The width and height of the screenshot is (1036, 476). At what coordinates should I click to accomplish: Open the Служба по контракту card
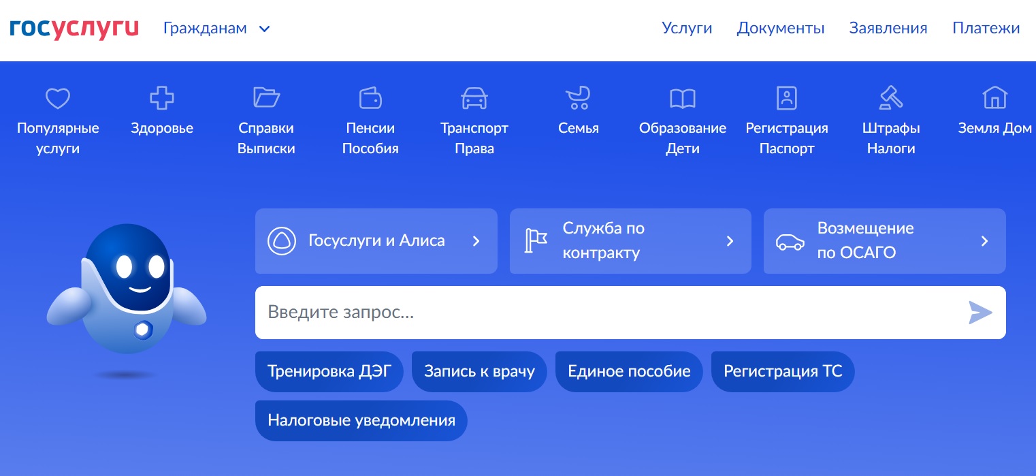tap(630, 241)
